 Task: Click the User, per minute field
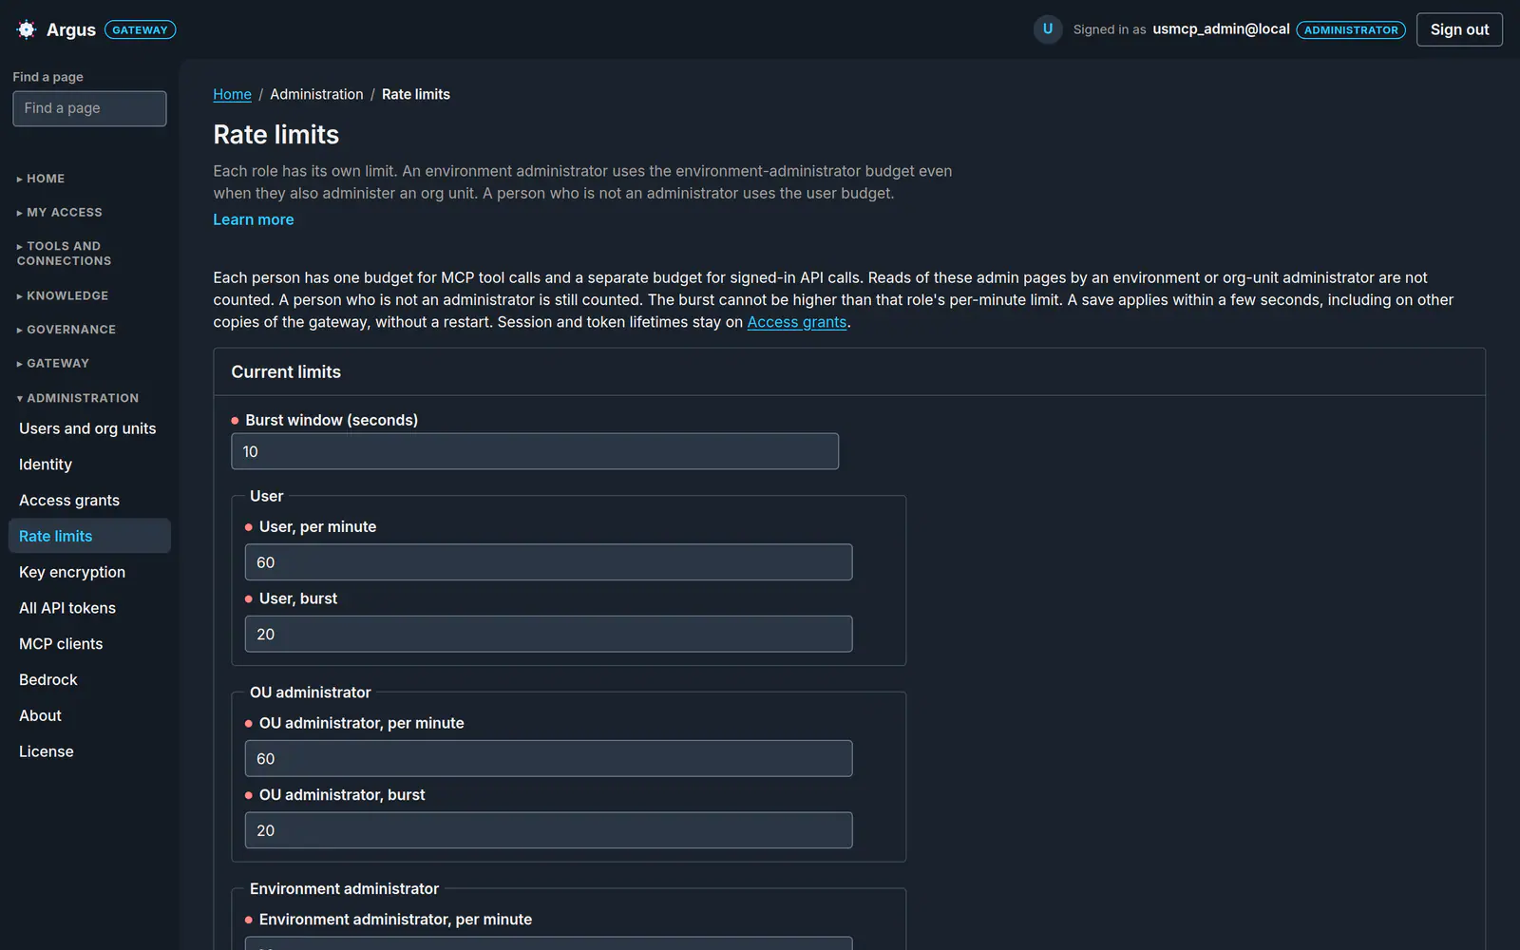(548, 562)
